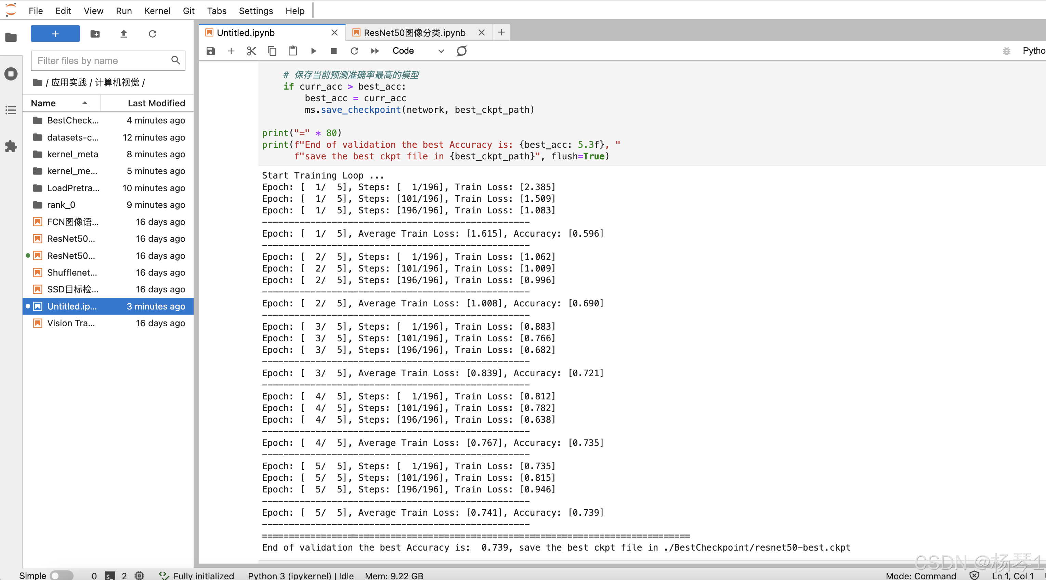Open the Table of Contents sidebar

(x=11, y=110)
